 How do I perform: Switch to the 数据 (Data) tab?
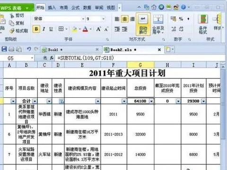coord(87,8)
